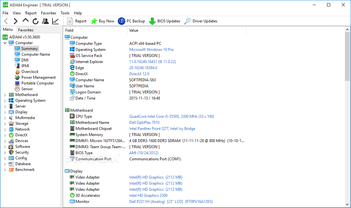351x208 pixels.
Task: Select Summary in the tree
Action: coord(29,49)
